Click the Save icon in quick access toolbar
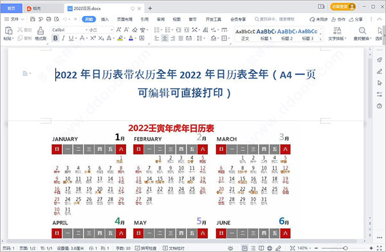386x252 pixels. pos(33,19)
